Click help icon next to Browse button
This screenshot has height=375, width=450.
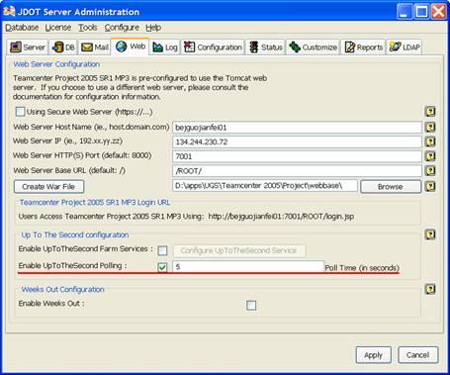(430, 186)
